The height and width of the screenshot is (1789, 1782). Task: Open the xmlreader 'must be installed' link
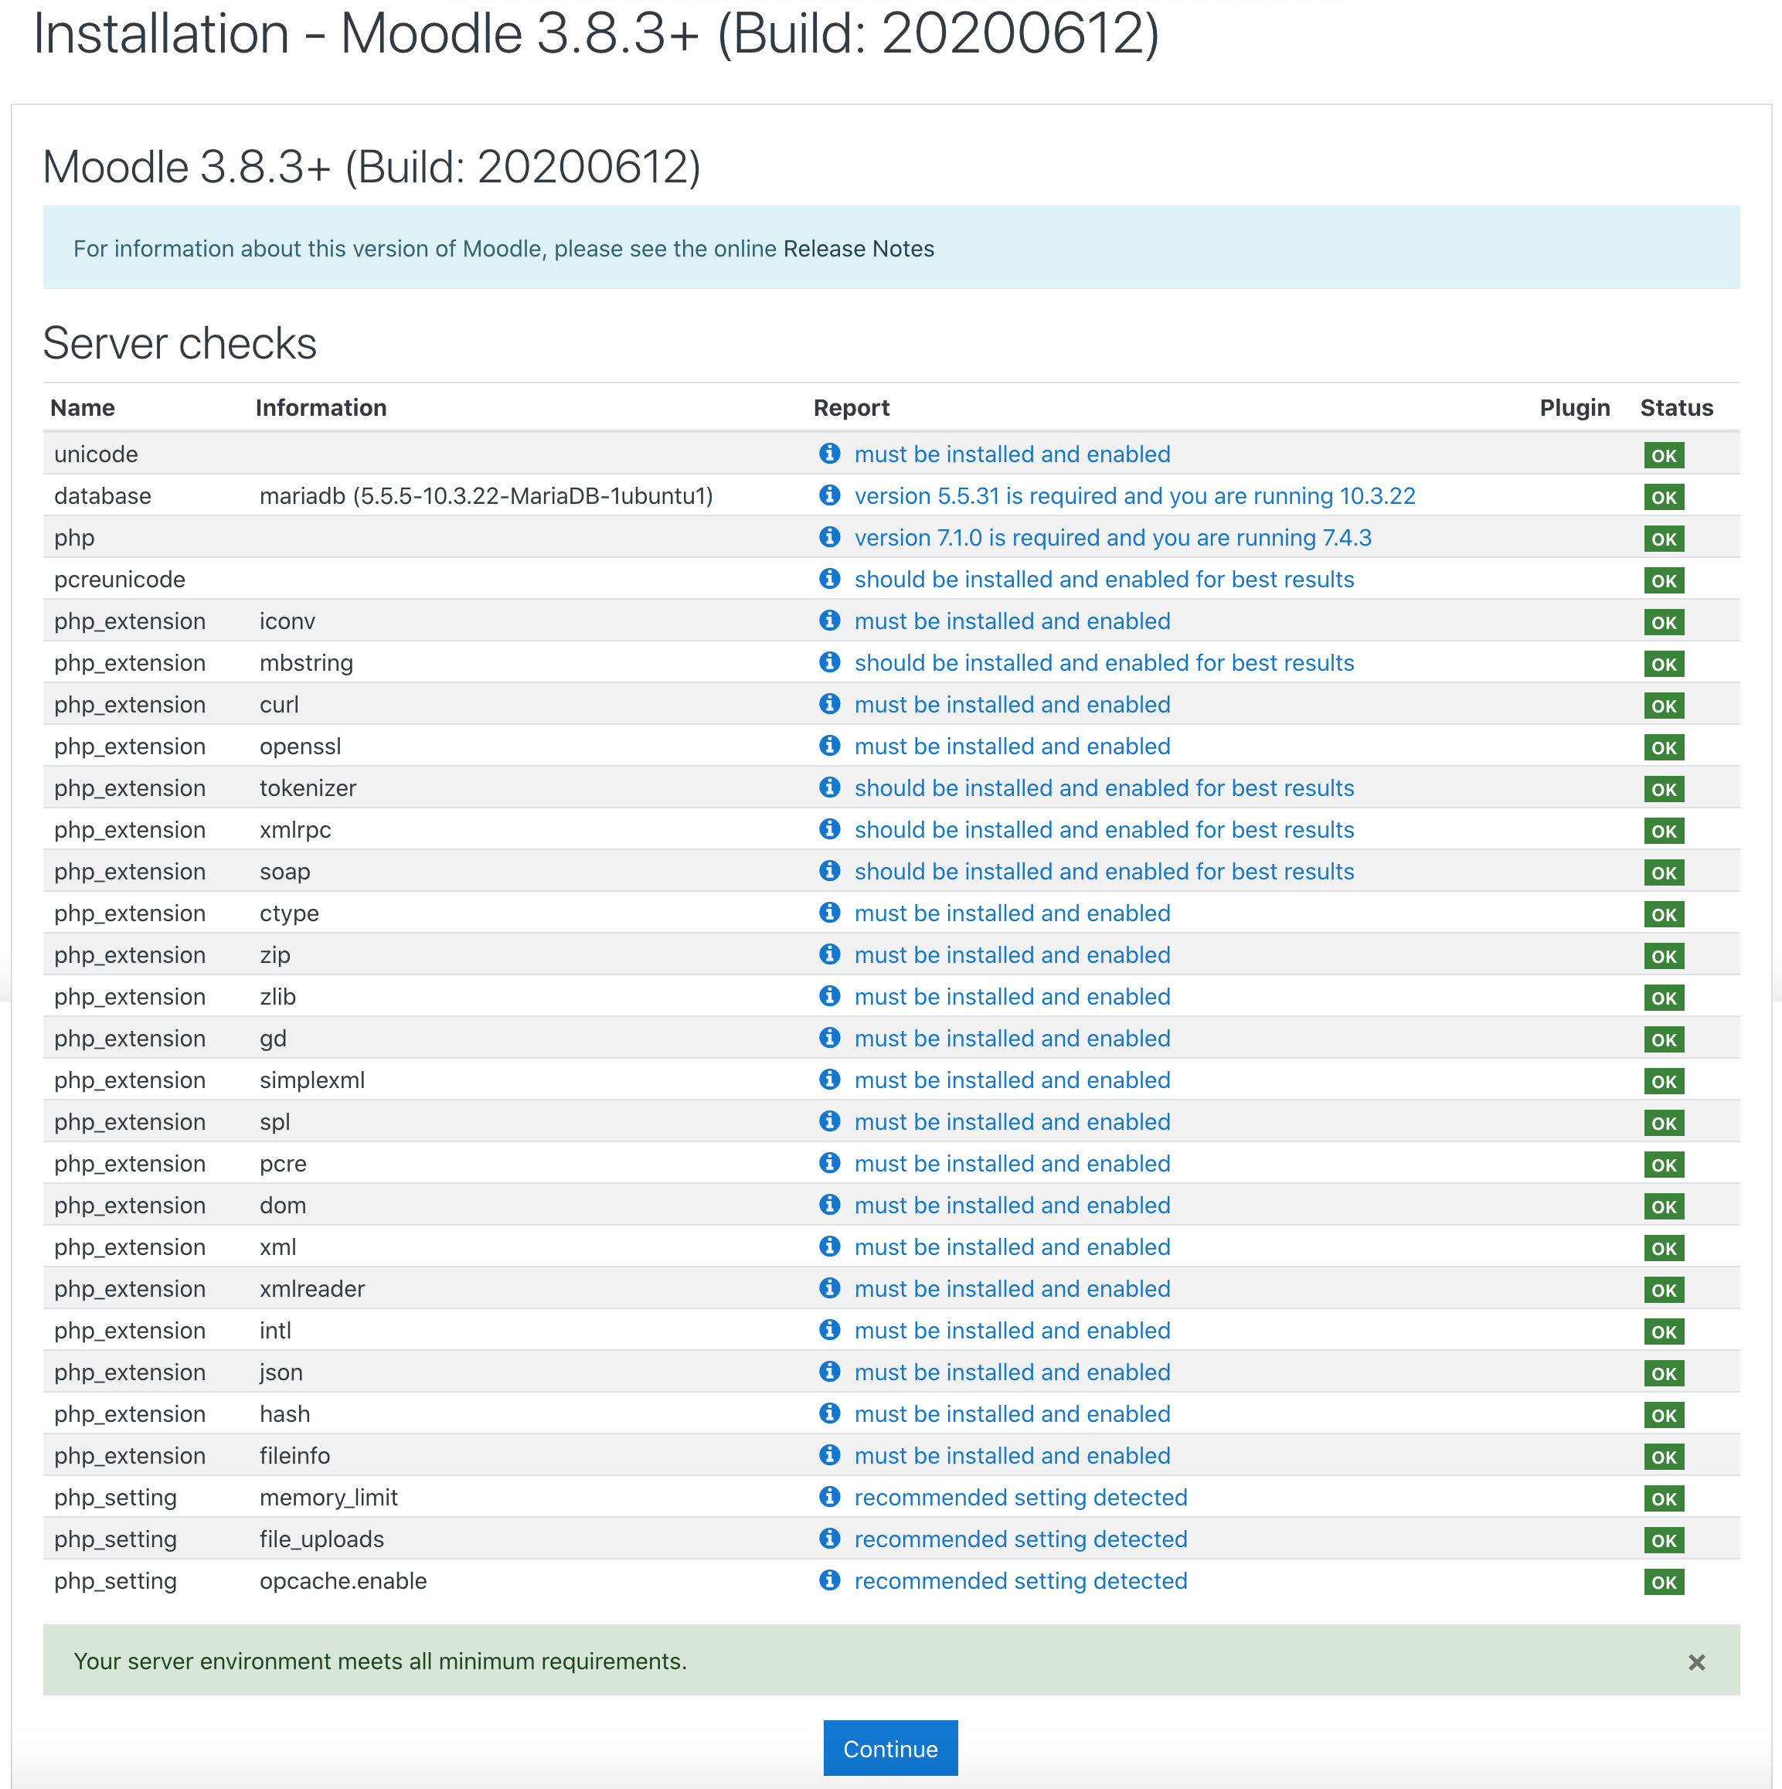1012,1289
